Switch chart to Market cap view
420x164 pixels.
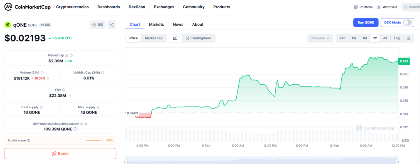pyautogui.click(x=153, y=38)
